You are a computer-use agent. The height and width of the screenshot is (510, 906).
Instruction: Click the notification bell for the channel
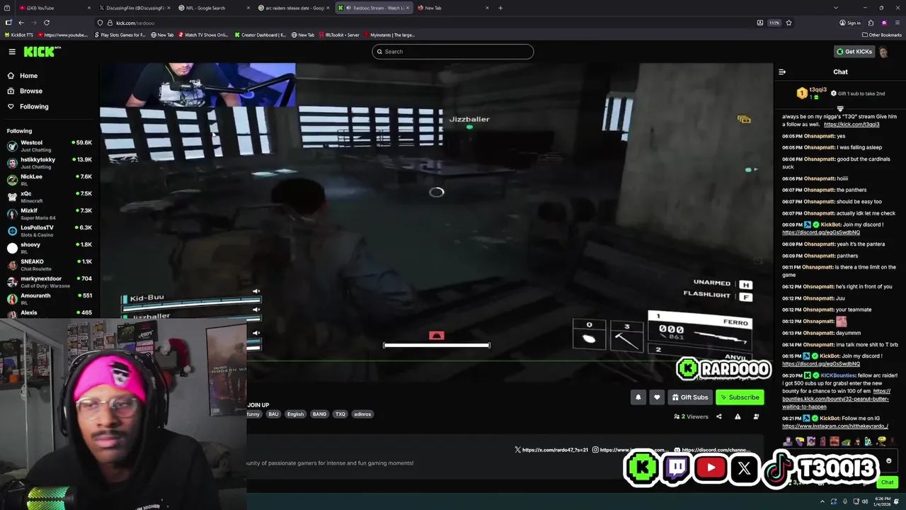638,397
